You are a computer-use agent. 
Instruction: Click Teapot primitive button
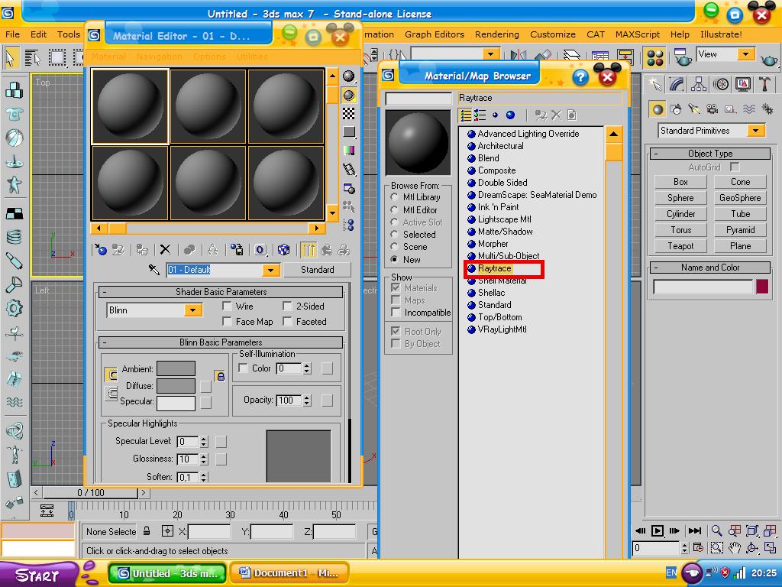click(680, 246)
